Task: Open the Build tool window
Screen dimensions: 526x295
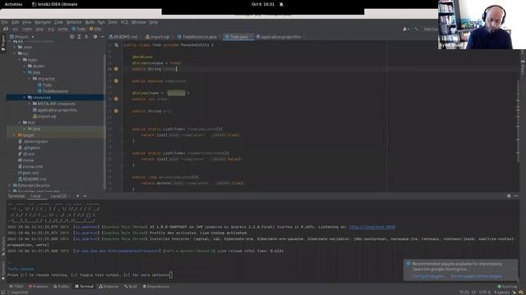Action: click(x=131, y=287)
